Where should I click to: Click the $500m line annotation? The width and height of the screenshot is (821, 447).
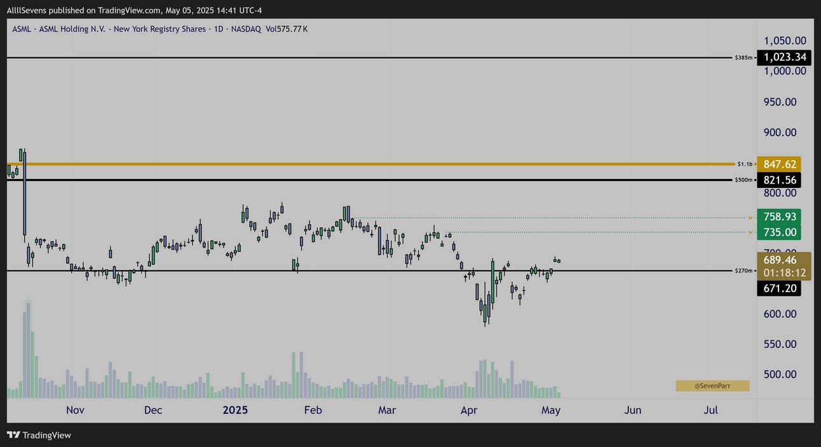coord(745,180)
